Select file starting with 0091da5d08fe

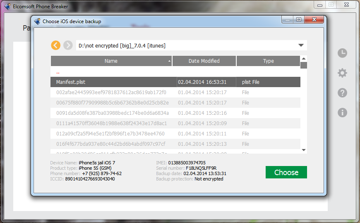click(x=112, y=113)
